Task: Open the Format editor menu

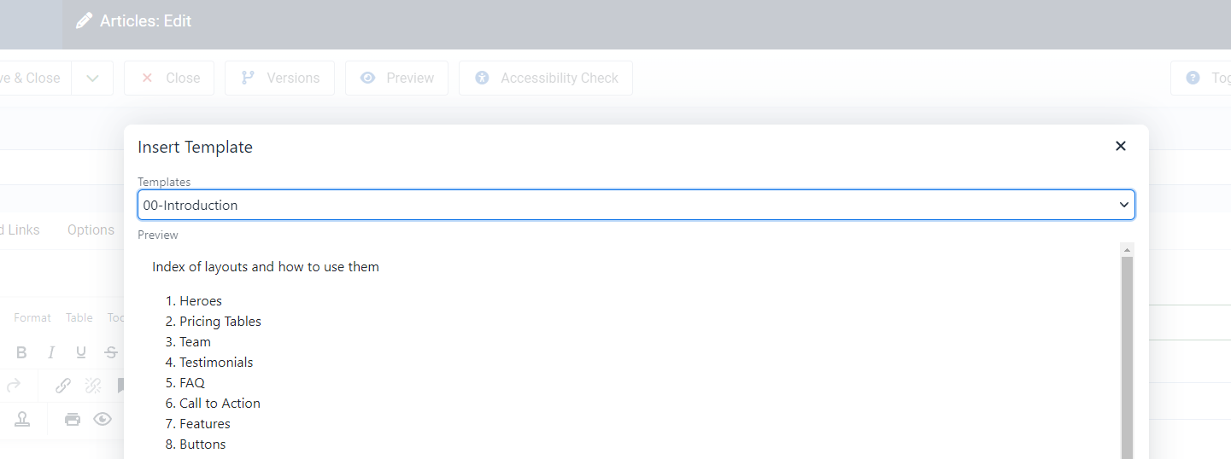Action: pos(32,317)
